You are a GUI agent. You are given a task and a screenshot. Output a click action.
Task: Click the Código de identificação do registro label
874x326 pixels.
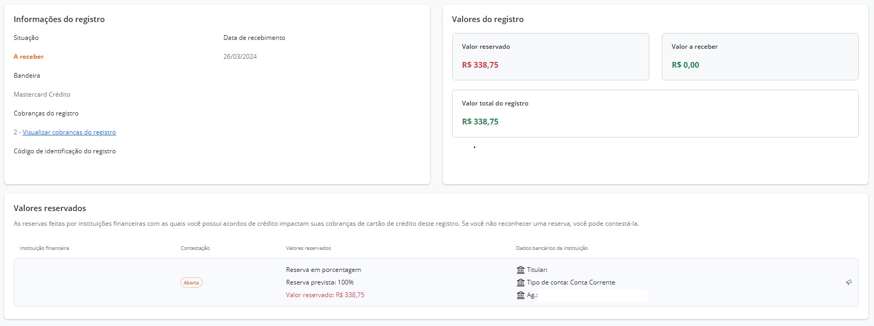(x=65, y=151)
